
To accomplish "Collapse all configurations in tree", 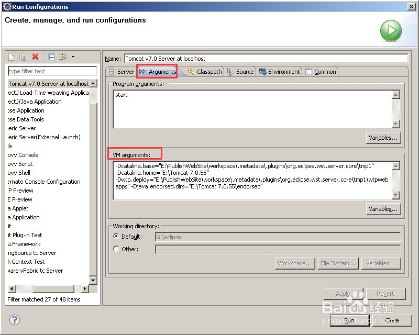I will (52, 57).
